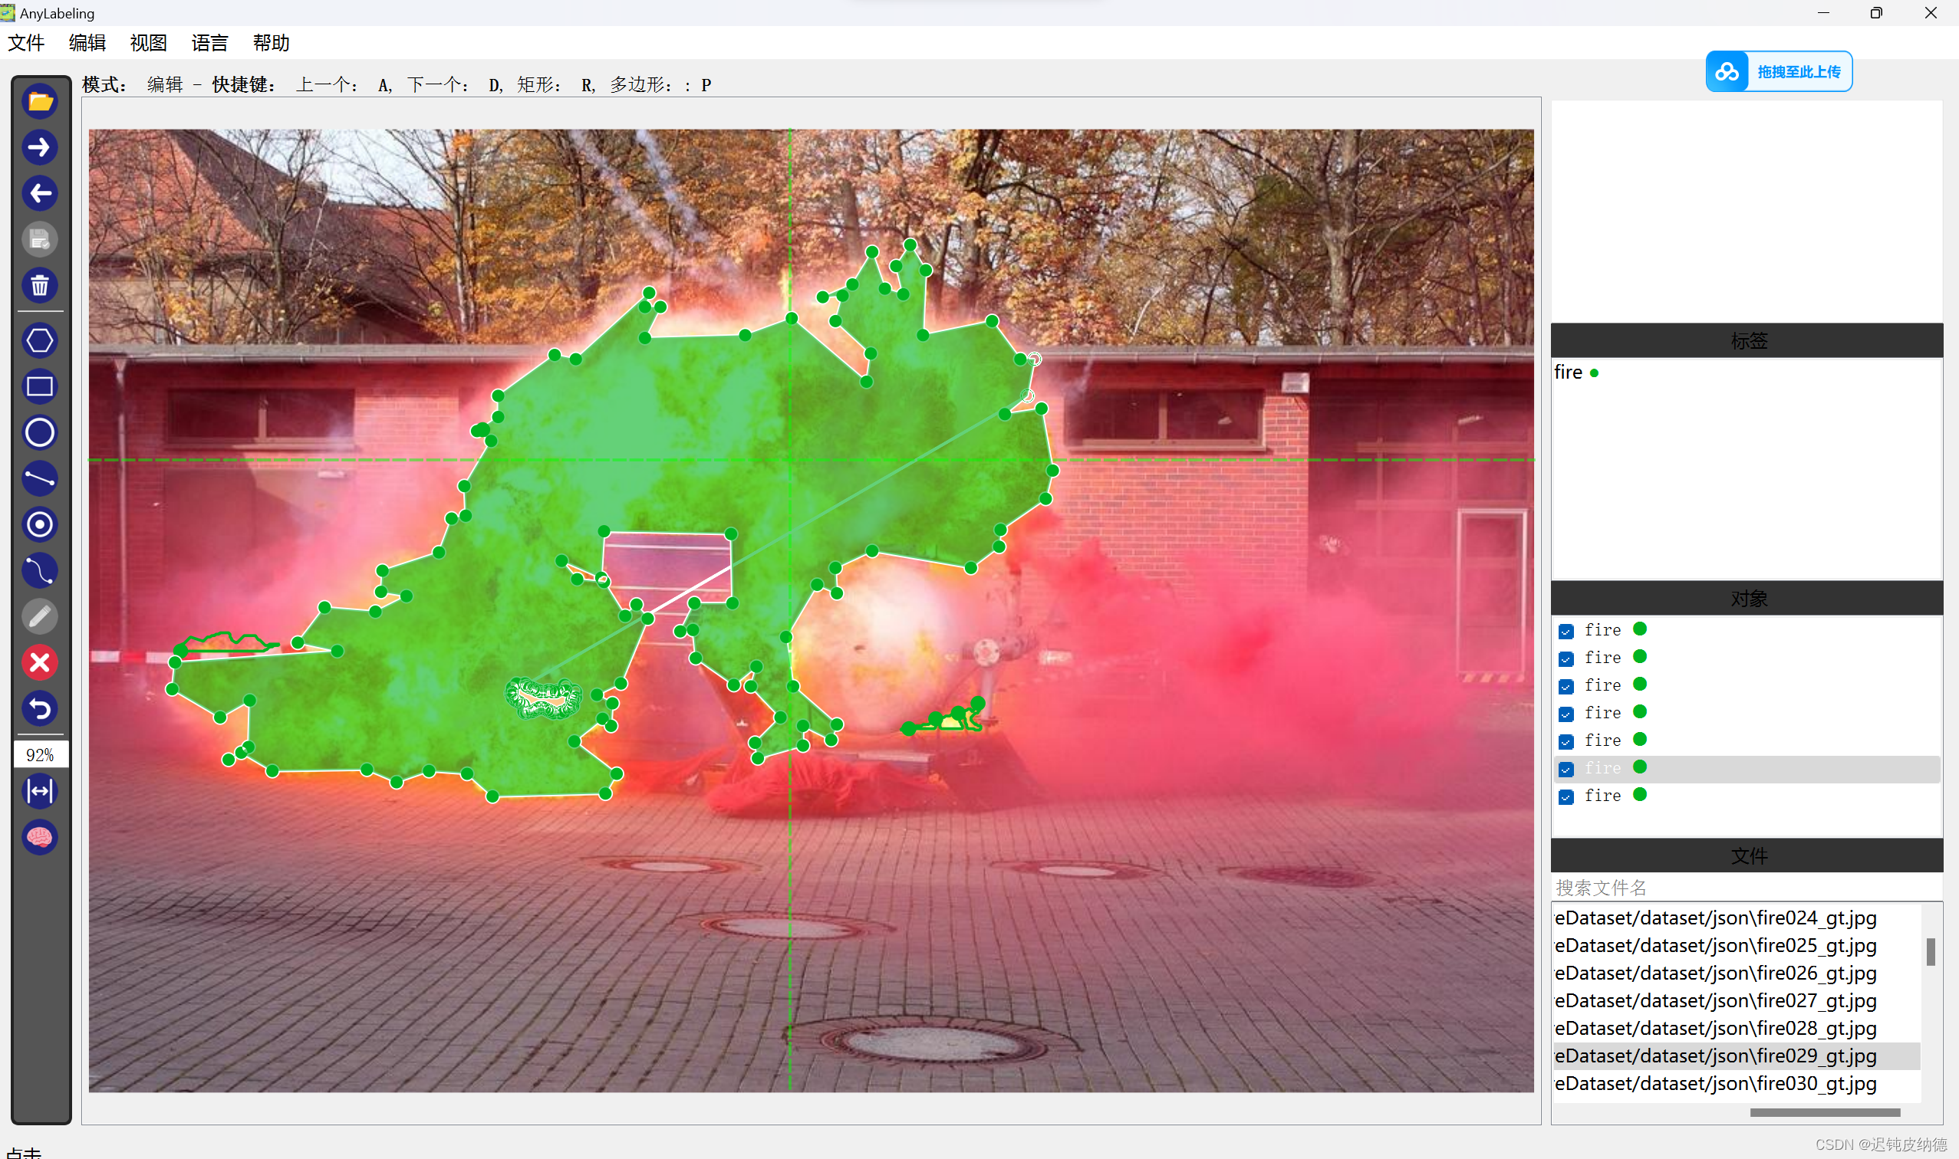This screenshot has height=1159, width=1959.
Task: Toggle the highlighted sixth fire object checkbox
Action: click(x=1566, y=770)
